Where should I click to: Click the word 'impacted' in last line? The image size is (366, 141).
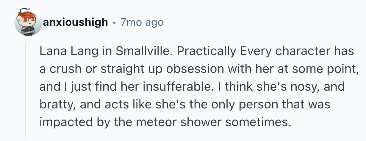point(62,121)
